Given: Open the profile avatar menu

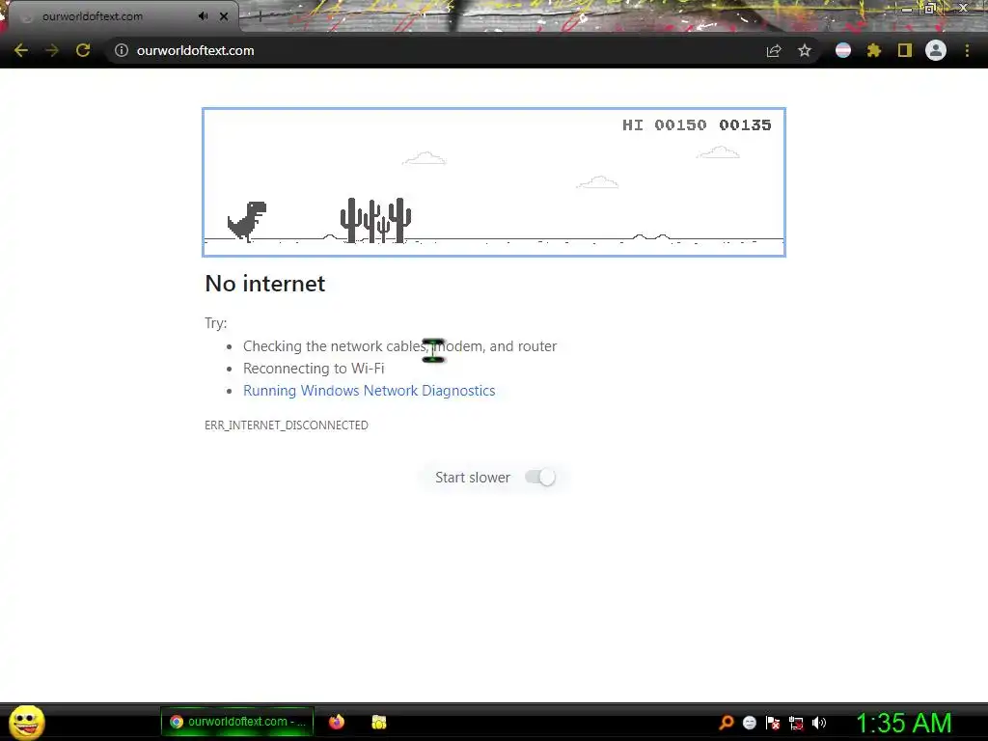Looking at the screenshot, I should pos(936,50).
